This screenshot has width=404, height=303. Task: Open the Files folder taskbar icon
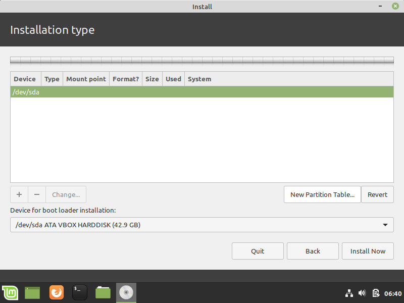click(103, 293)
